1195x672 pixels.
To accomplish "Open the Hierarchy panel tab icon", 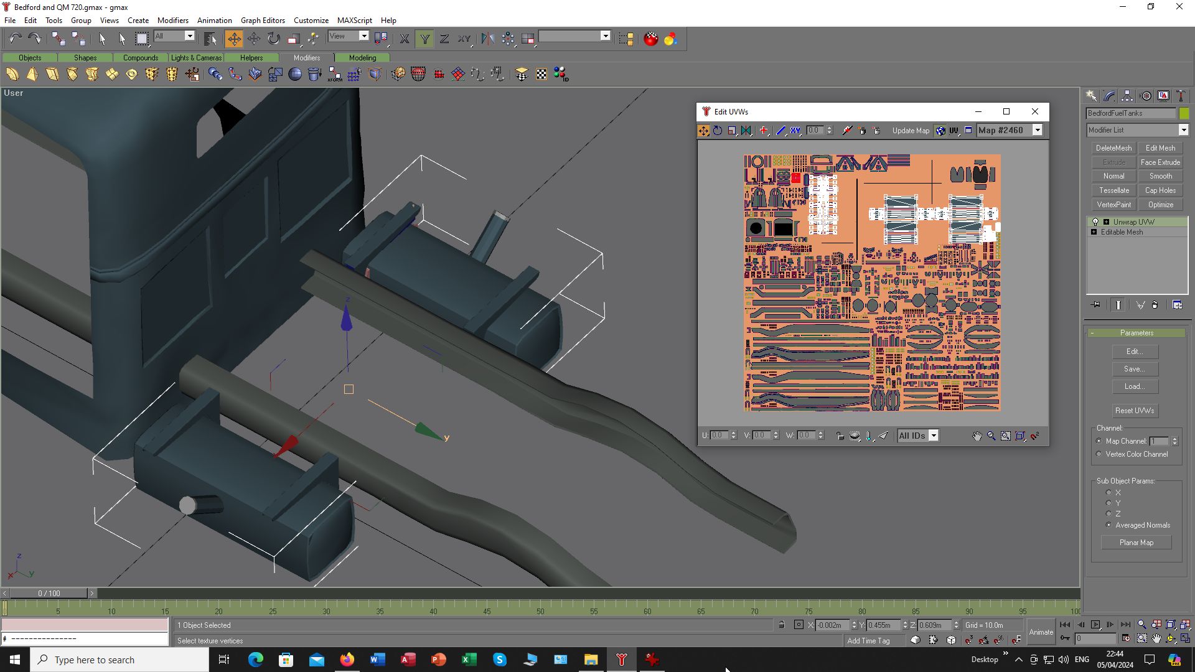I will [1127, 96].
